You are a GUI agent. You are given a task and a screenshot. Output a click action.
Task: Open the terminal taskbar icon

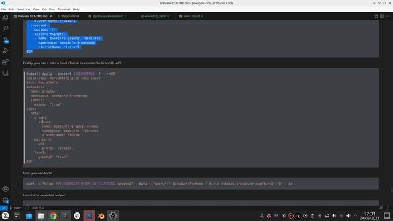tap(65, 215)
